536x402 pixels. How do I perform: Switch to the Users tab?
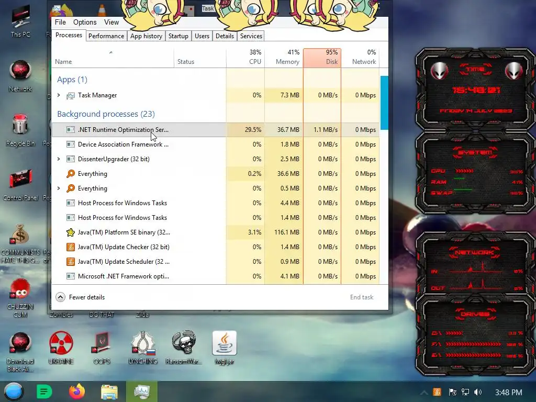(x=202, y=36)
